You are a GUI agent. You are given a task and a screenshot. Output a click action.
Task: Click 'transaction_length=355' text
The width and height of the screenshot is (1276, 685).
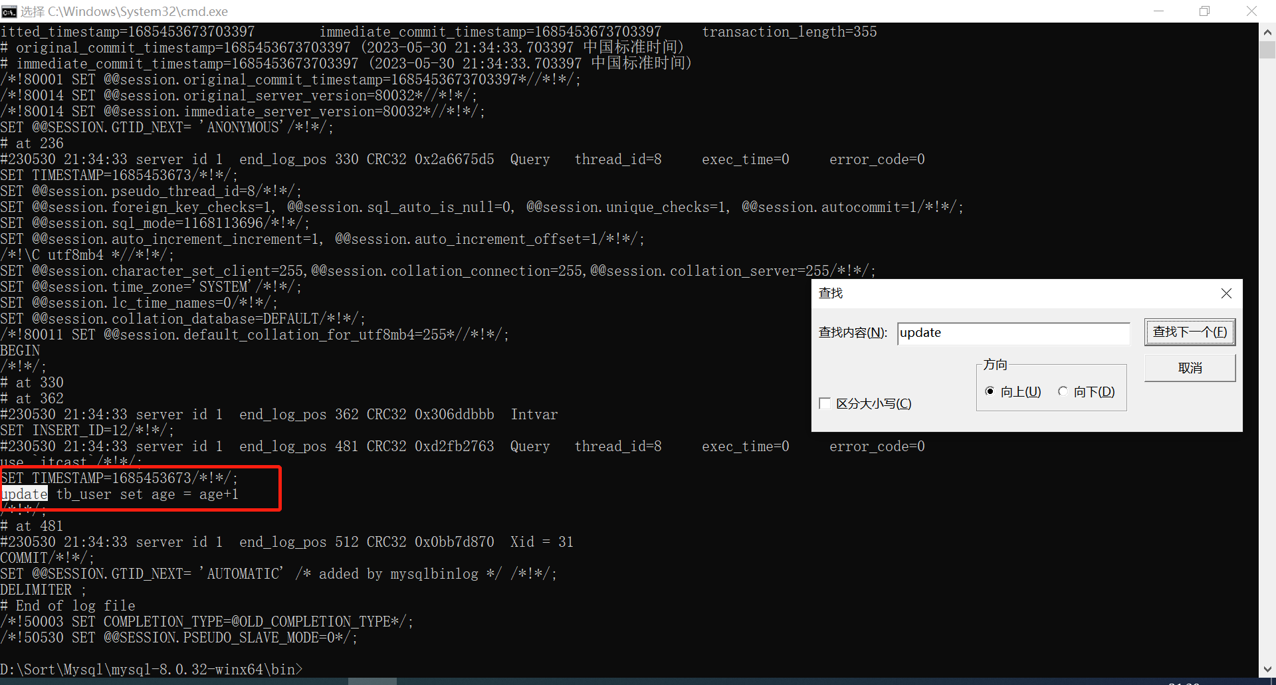point(790,32)
